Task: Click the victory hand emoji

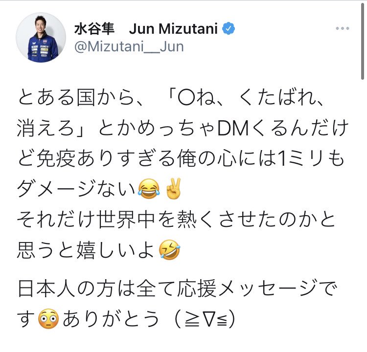Action: 173,189
